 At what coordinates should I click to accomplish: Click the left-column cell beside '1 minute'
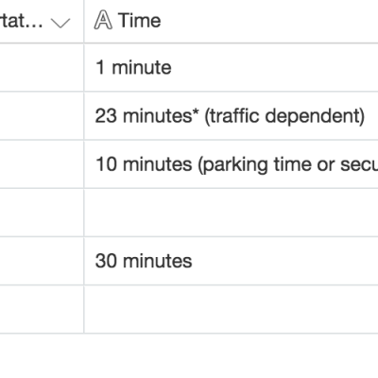[x=42, y=67]
